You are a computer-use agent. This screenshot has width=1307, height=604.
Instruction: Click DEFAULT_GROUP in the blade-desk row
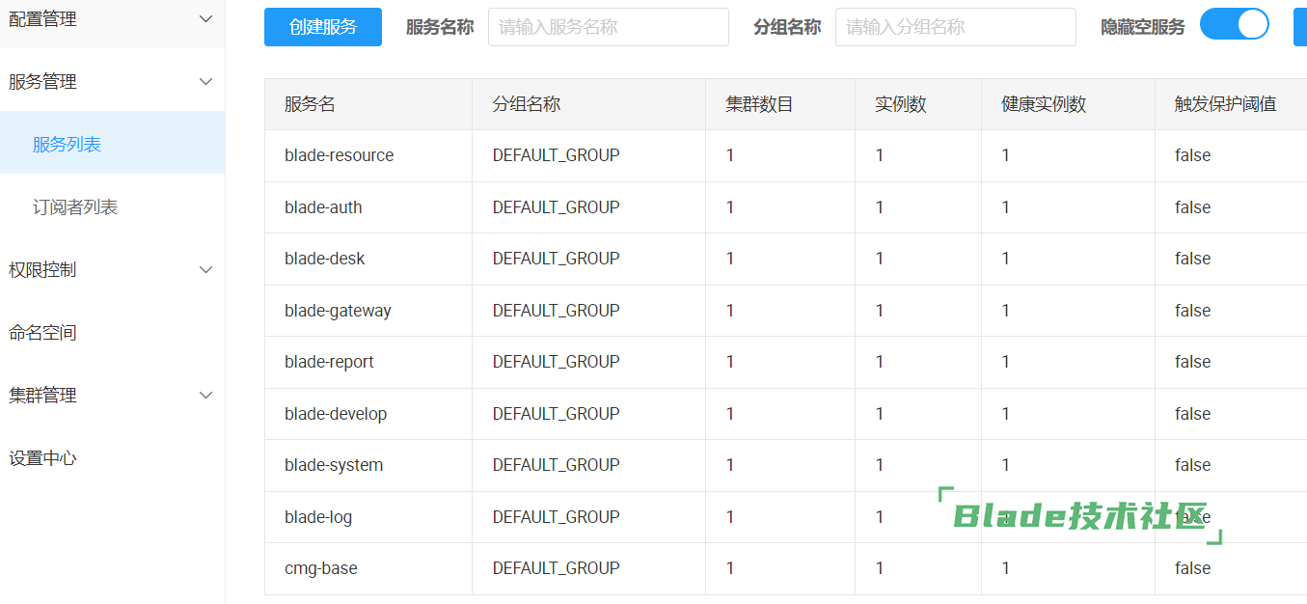[557, 259]
